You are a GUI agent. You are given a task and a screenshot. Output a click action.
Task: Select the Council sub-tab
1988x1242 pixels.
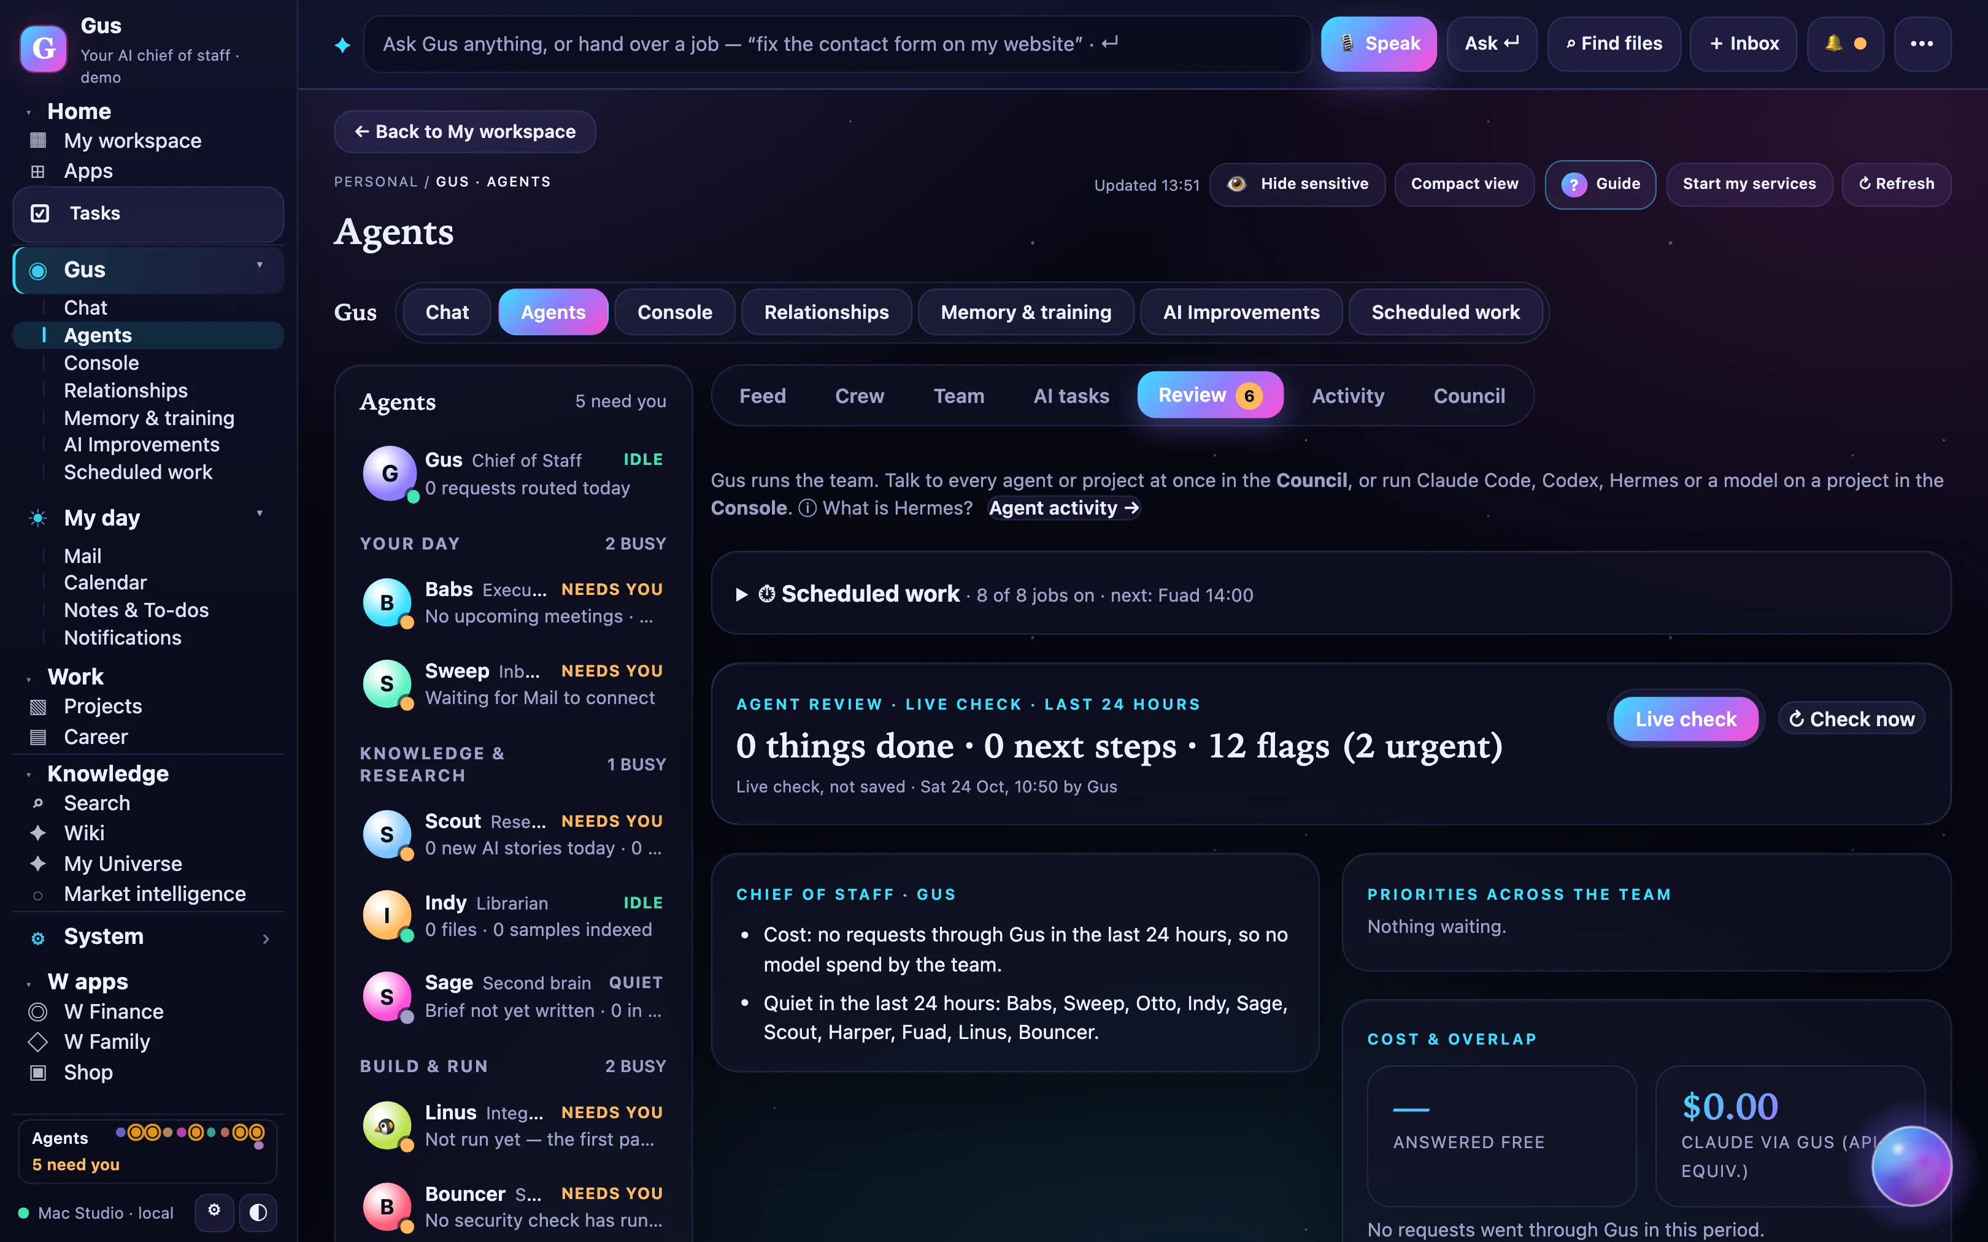1469,396
